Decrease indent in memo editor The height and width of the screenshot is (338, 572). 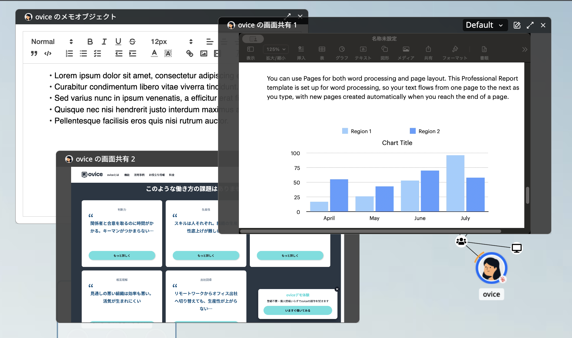tap(119, 53)
